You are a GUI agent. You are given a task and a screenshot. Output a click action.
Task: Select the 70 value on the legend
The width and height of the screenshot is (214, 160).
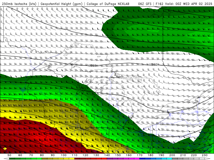(x=31, y=155)
